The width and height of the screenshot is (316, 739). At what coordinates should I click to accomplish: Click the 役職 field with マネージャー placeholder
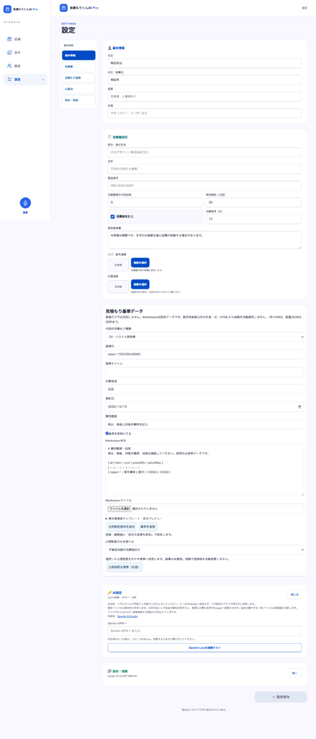coord(204,113)
